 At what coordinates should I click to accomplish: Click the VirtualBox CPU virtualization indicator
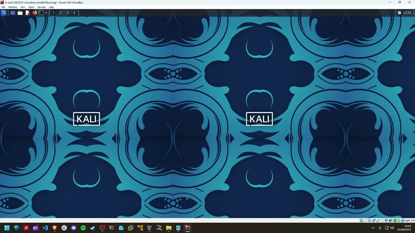pos(394,221)
